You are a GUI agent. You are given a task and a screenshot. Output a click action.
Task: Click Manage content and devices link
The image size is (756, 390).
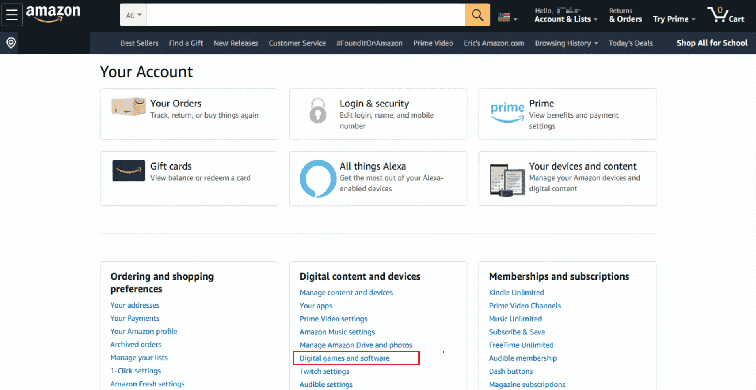(346, 293)
